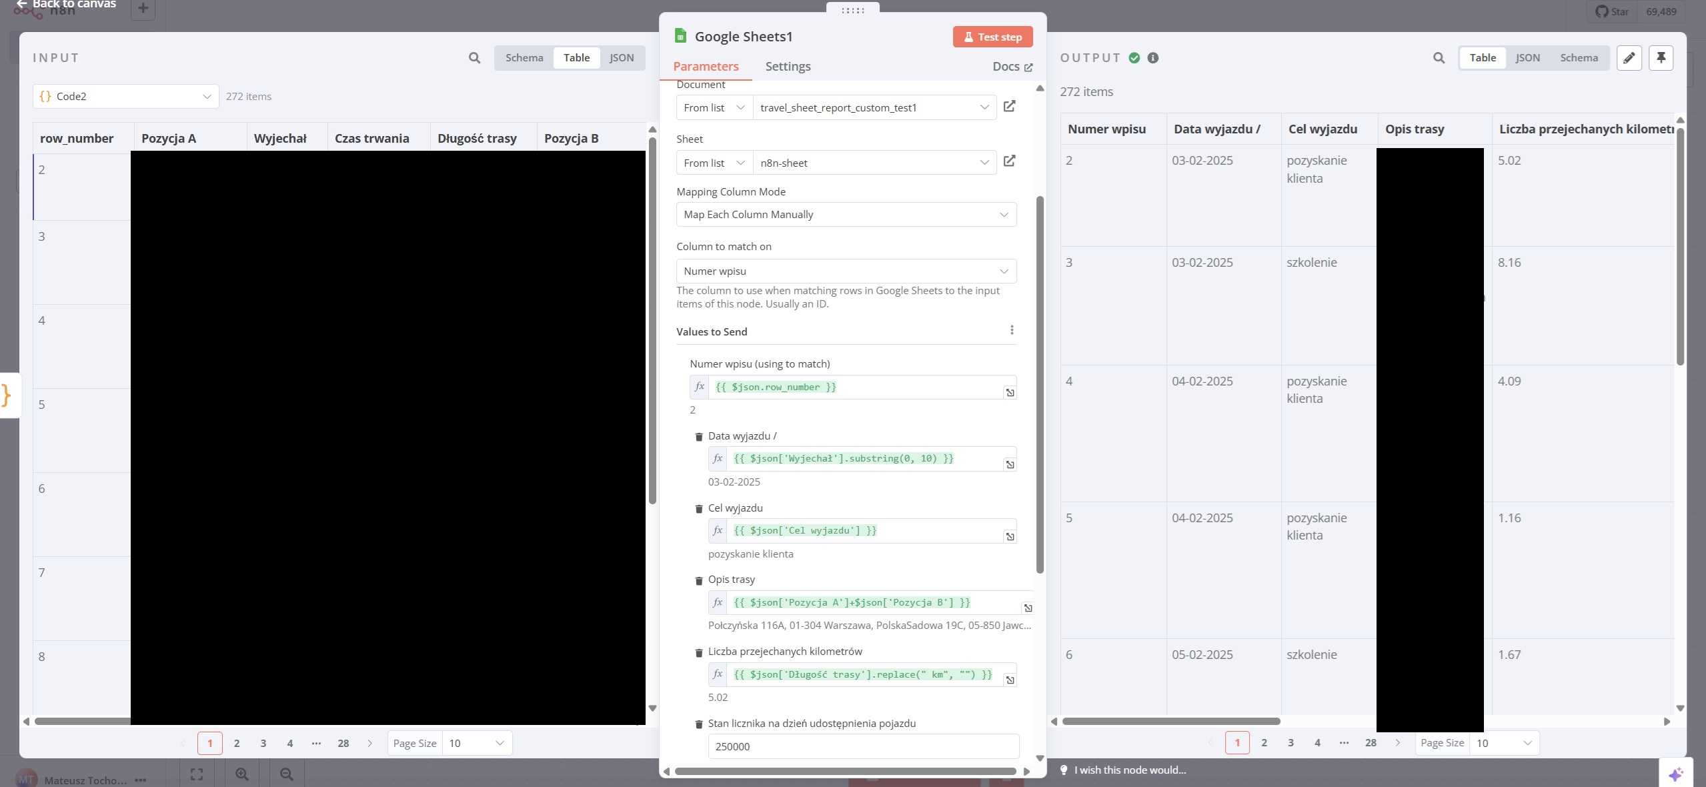This screenshot has width=1706, height=787.
Task: Click the Test step button
Action: [x=992, y=37]
